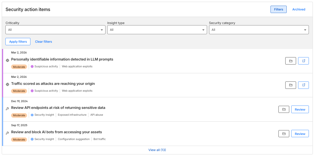Archive the Review API endpoints item
The height and width of the screenshot is (157, 314).
(x=284, y=109)
